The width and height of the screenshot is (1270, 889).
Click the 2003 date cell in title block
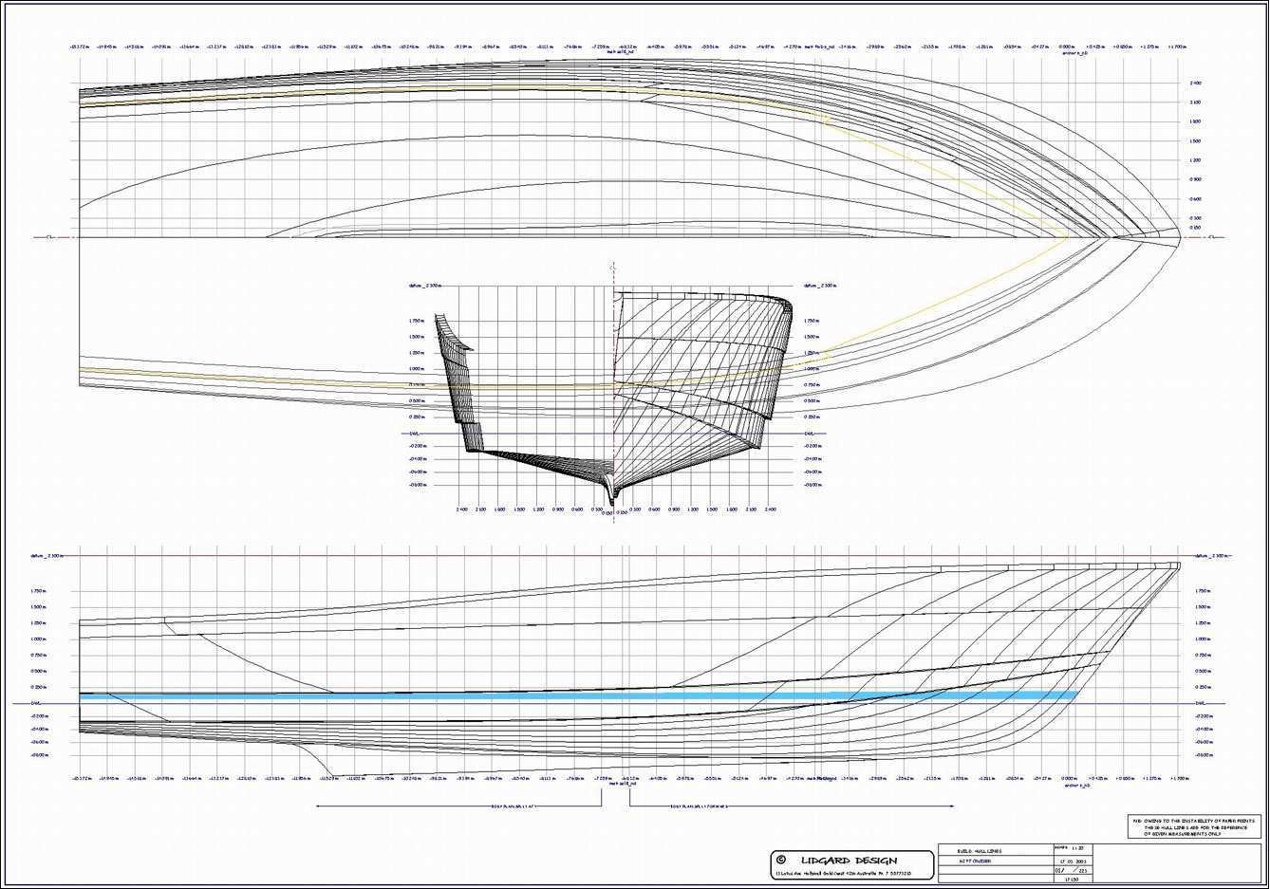tap(1074, 859)
